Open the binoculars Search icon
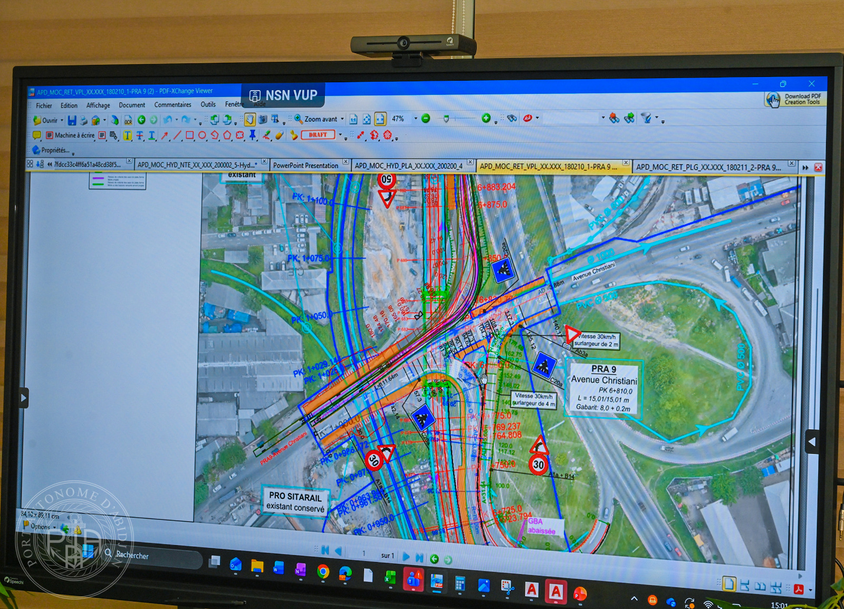Image resolution: width=844 pixels, height=609 pixels. [512, 118]
